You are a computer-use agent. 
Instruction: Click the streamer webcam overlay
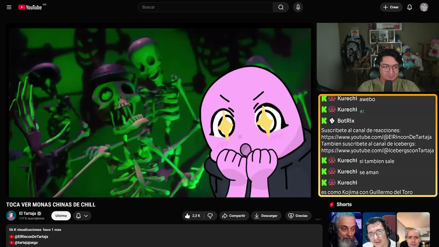(x=378, y=57)
